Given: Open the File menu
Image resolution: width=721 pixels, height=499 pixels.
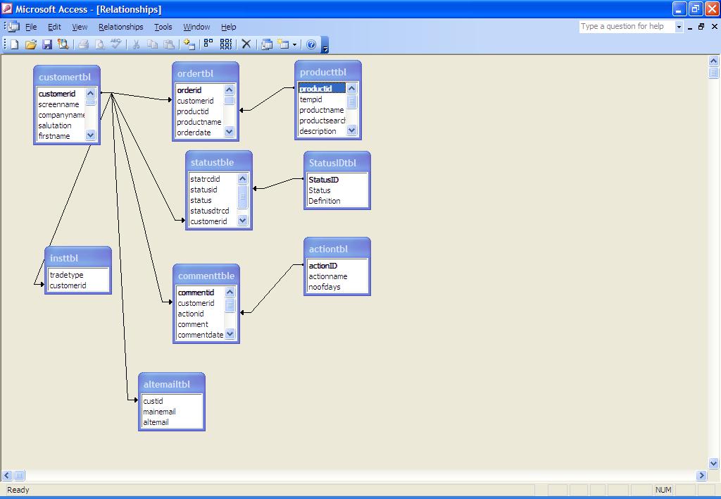Looking at the screenshot, I should (x=31, y=27).
